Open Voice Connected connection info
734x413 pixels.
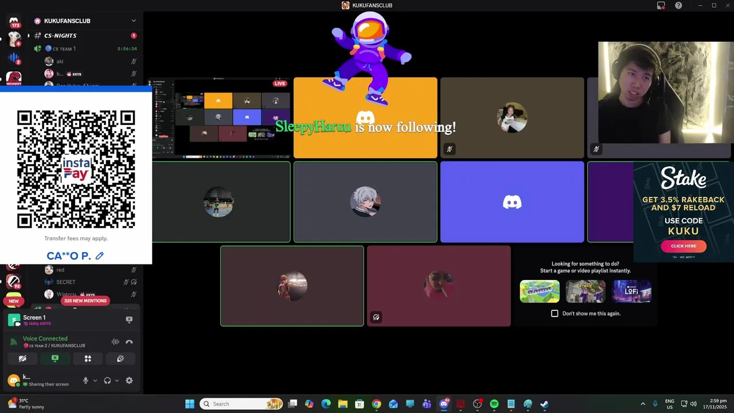[45, 338]
